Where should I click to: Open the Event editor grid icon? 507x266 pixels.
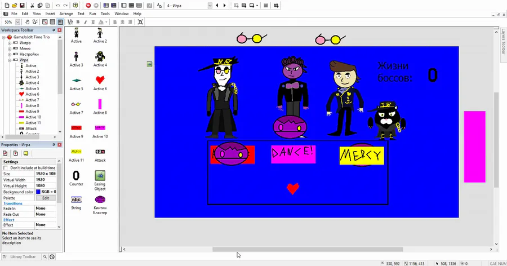[x=131, y=6]
